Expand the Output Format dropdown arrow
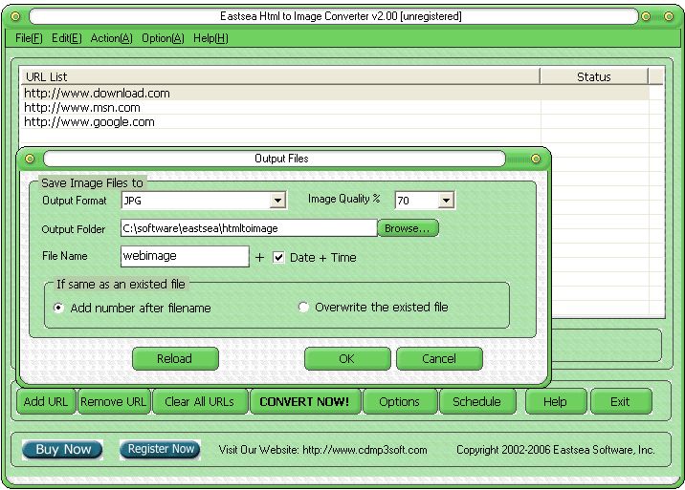The height and width of the screenshot is (490, 685). (277, 201)
